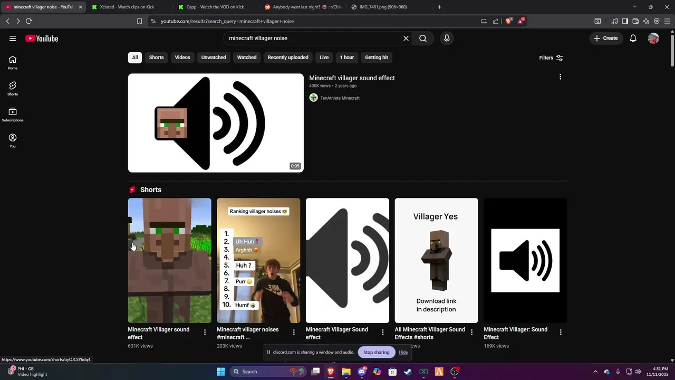Click the Brave Shields icon in address bar
675x380 pixels.
coord(509,21)
